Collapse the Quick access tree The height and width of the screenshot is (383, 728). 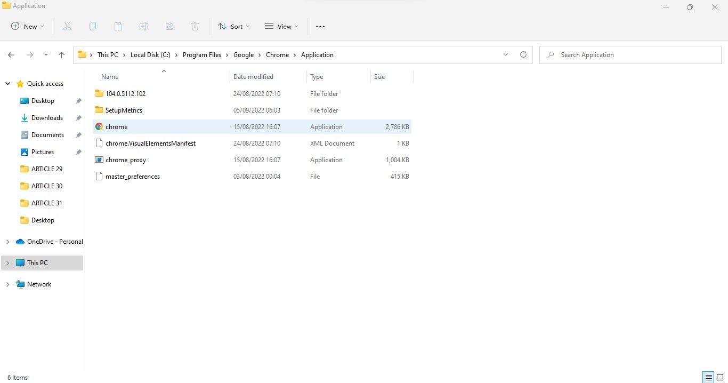7,84
